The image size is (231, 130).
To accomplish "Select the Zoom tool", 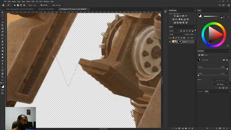I will (x=3, y=77).
